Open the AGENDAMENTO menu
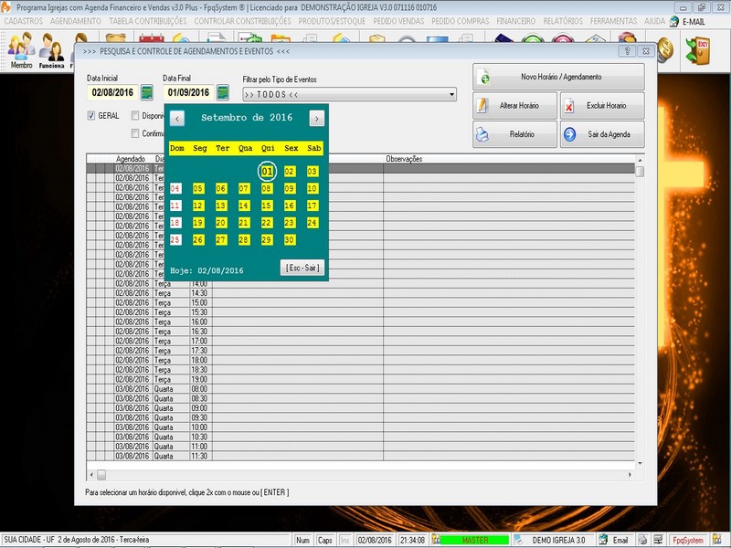Screen dimensions: 731x548 tap(76, 21)
